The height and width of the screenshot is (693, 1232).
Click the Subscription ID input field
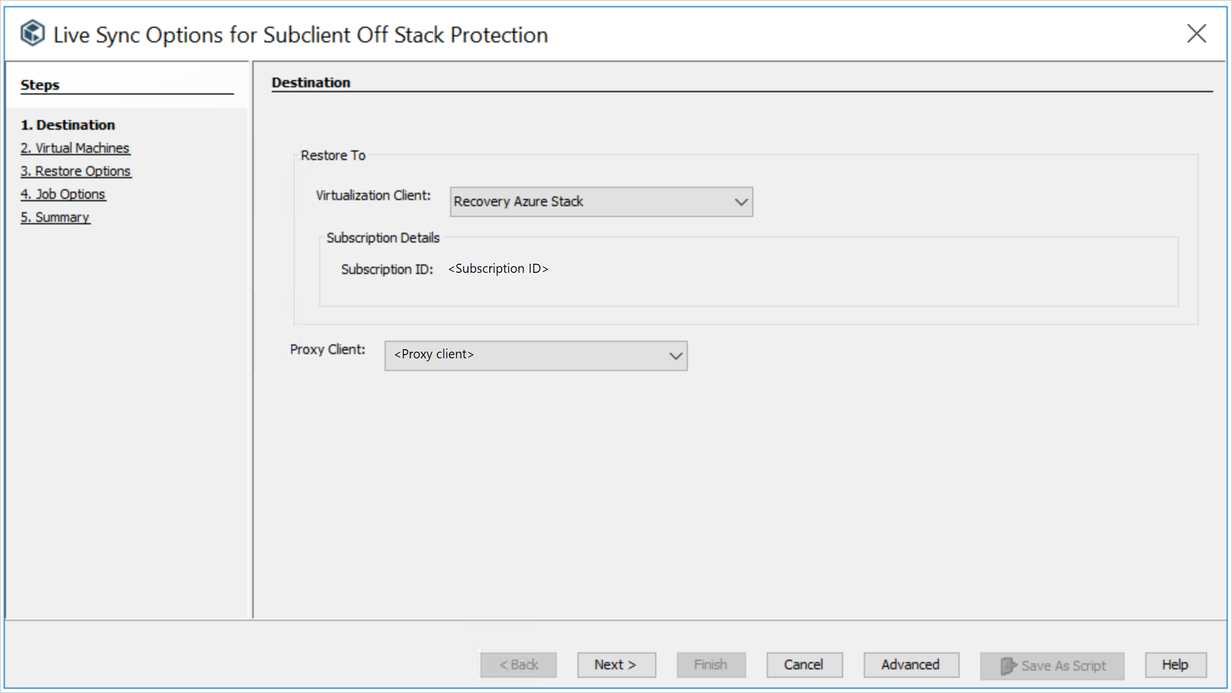pos(499,268)
